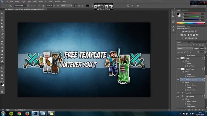The width and height of the screenshot is (207, 116).
Task: Select the Eraser tool
Action: click(2, 47)
